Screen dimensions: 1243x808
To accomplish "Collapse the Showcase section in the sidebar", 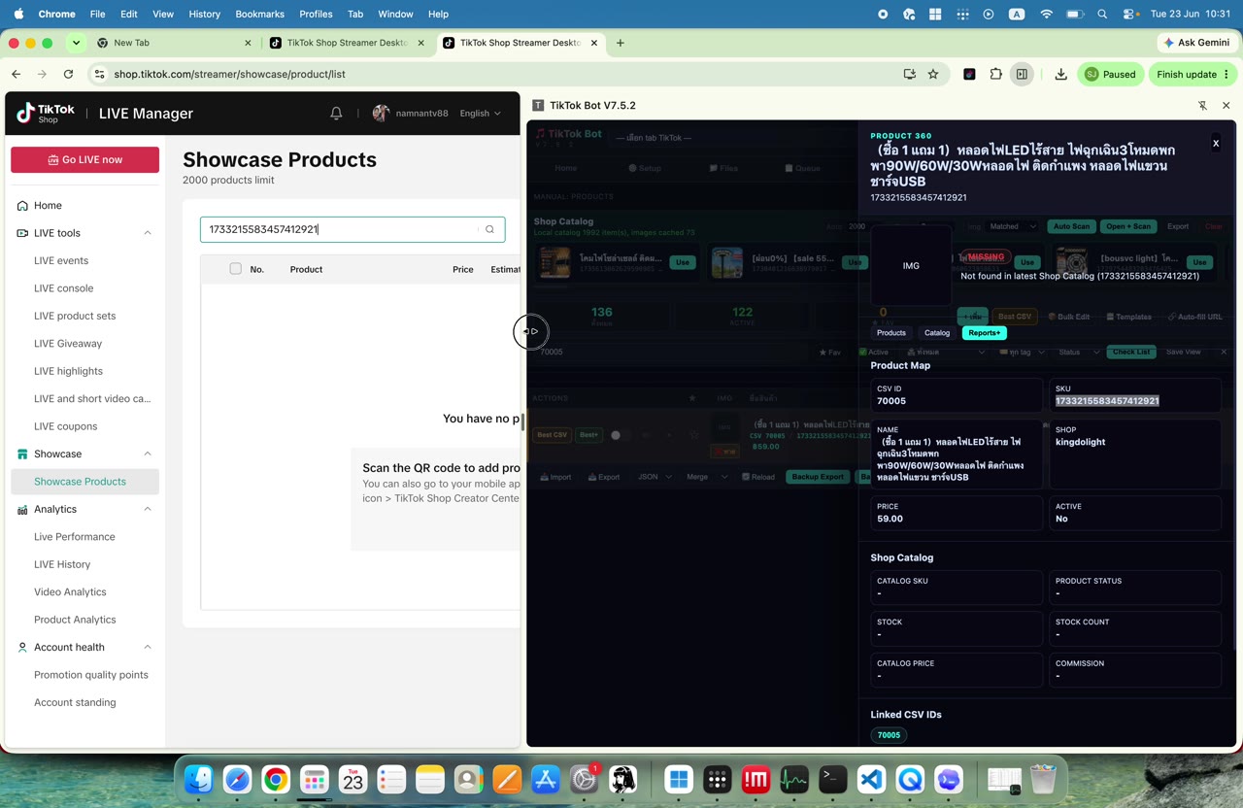I will (x=148, y=454).
